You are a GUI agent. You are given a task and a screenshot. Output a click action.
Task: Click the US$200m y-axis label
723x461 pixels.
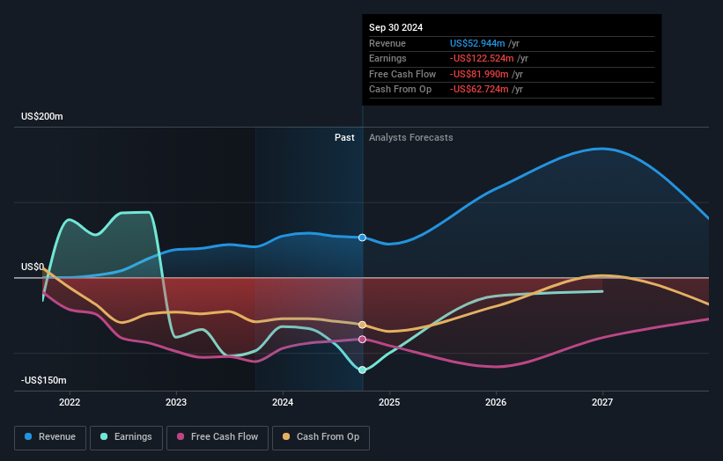tap(42, 116)
